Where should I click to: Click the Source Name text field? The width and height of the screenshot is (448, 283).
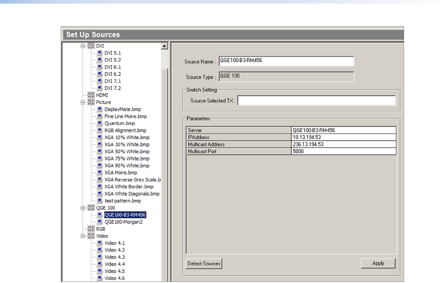point(286,61)
